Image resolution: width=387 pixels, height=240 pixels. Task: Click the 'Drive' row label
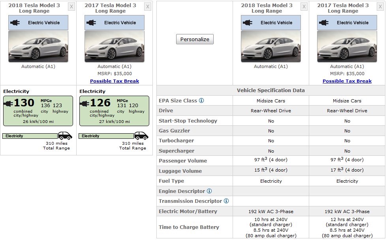(x=166, y=110)
